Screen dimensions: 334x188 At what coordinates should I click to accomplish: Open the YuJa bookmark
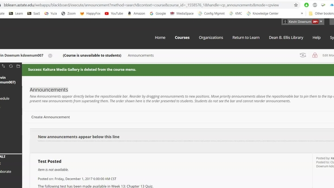[51, 13]
